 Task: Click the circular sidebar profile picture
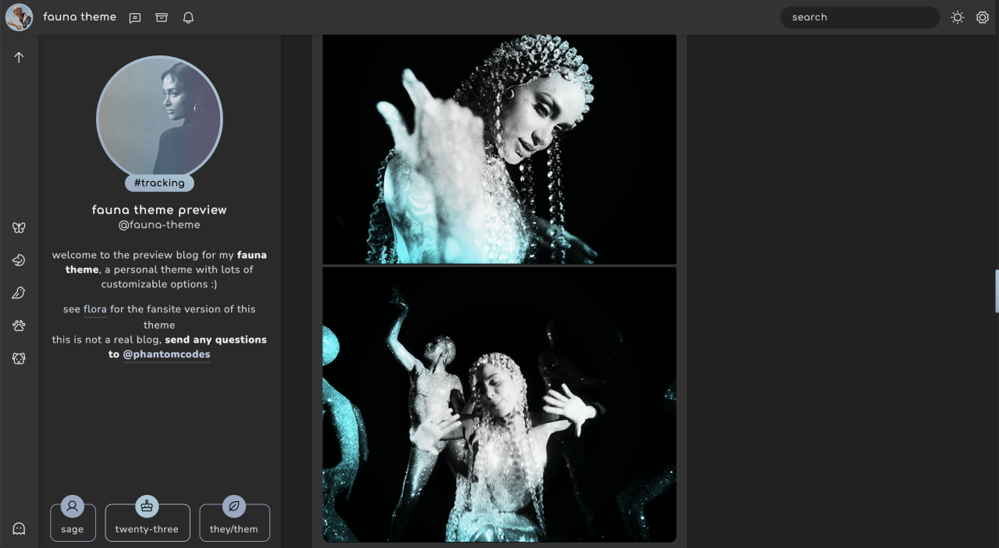159,117
